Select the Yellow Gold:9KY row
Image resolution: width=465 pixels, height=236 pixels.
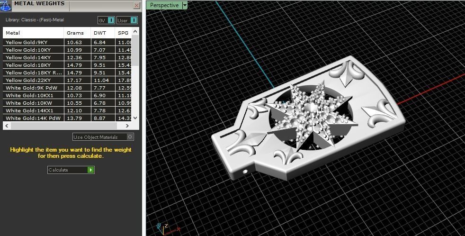point(67,42)
